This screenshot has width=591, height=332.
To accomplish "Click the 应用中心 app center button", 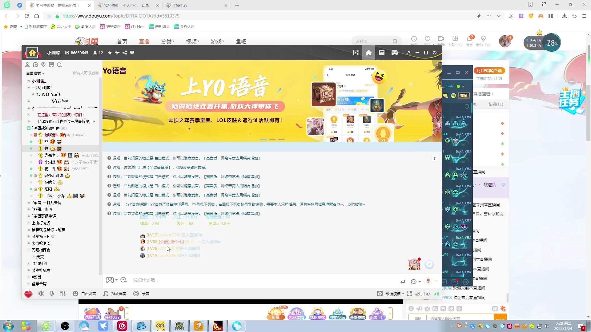I will [x=419, y=294].
